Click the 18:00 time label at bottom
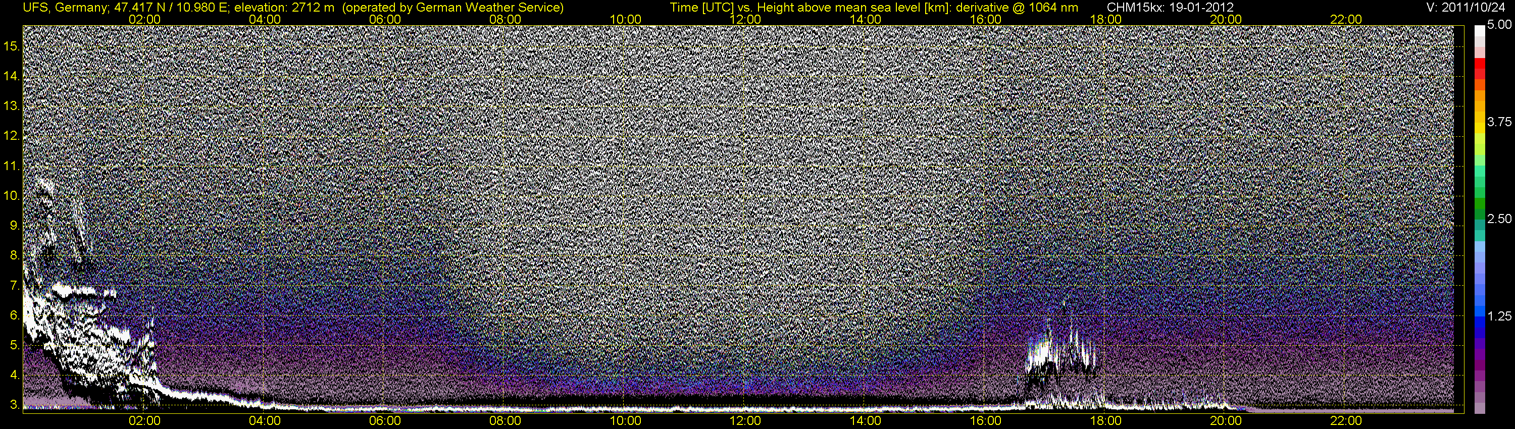This screenshot has height=429, width=1515. coord(1105,421)
